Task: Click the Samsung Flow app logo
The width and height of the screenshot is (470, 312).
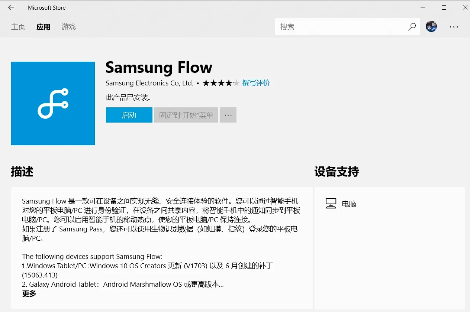Action: coord(53,103)
